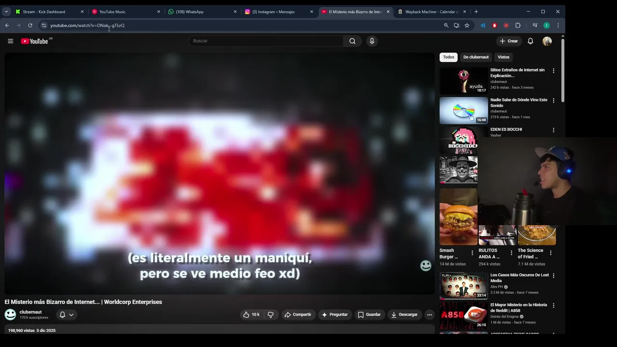The width and height of the screenshot is (617, 347).
Task: Open the YouTube account avatar menu
Action: point(547,41)
